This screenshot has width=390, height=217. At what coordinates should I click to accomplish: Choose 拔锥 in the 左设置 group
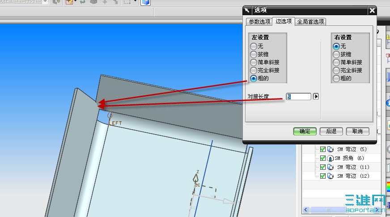coord(254,54)
